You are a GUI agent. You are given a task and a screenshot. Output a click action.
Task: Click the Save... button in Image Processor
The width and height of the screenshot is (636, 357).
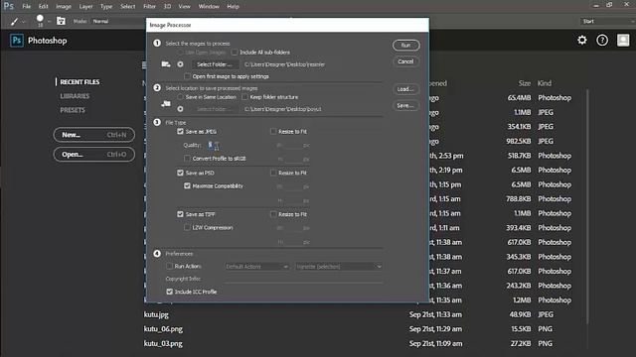(x=405, y=105)
